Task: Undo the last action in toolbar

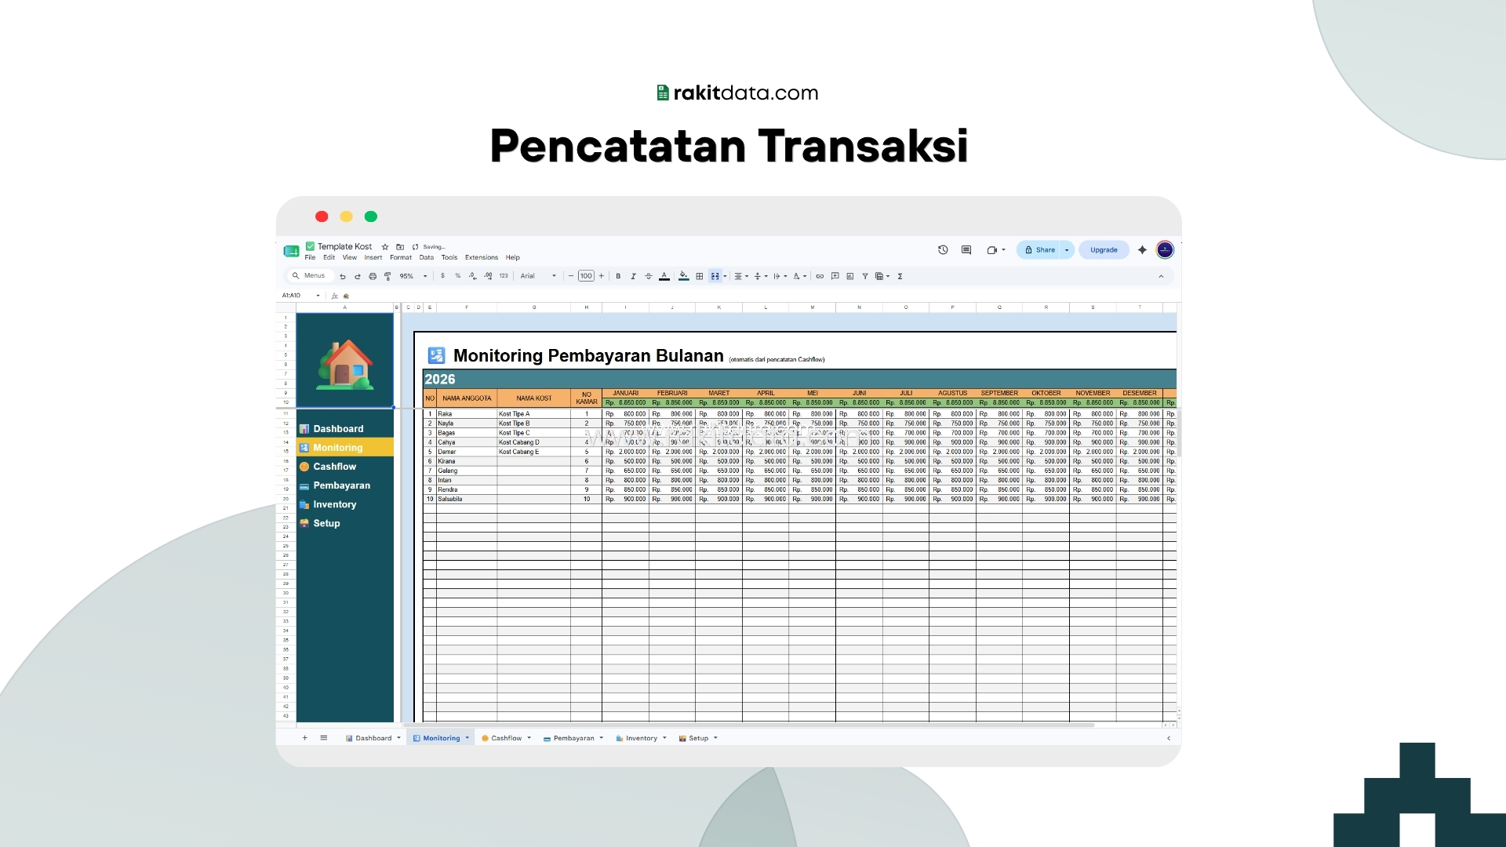Action: pyautogui.click(x=343, y=276)
